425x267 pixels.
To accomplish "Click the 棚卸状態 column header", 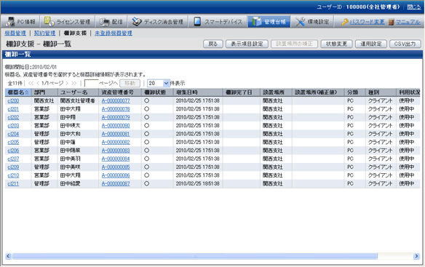I will coord(157,92).
